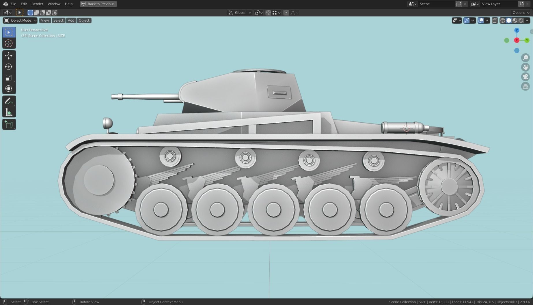Open the Global transform orientation dropdown
Image resolution: width=533 pixels, height=305 pixels.
click(239, 12)
